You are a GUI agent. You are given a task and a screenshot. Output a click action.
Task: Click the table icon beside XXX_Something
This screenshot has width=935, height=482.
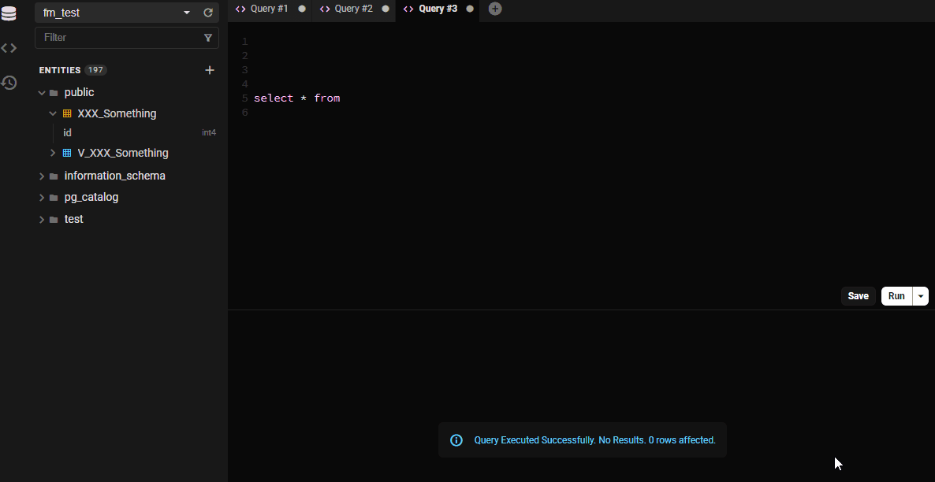click(x=67, y=113)
